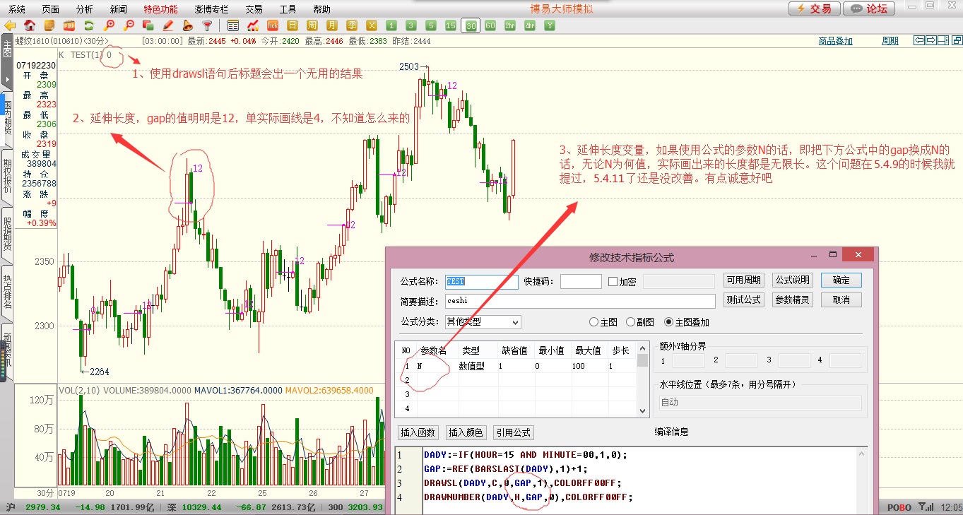The height and width of the screenshot is (515, 963).
Task: Click the Tick chart icon
Action: point(272,25)
